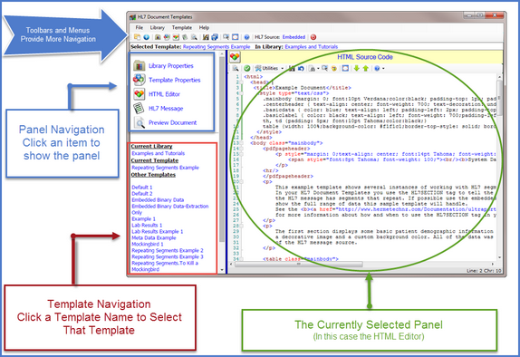Open Template Properties panel

167,80
